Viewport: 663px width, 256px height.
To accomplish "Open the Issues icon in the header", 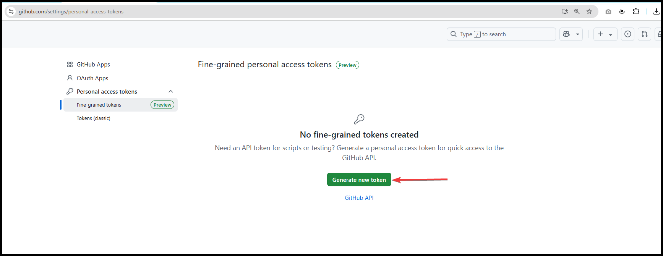I will click(x=627, y=34).
